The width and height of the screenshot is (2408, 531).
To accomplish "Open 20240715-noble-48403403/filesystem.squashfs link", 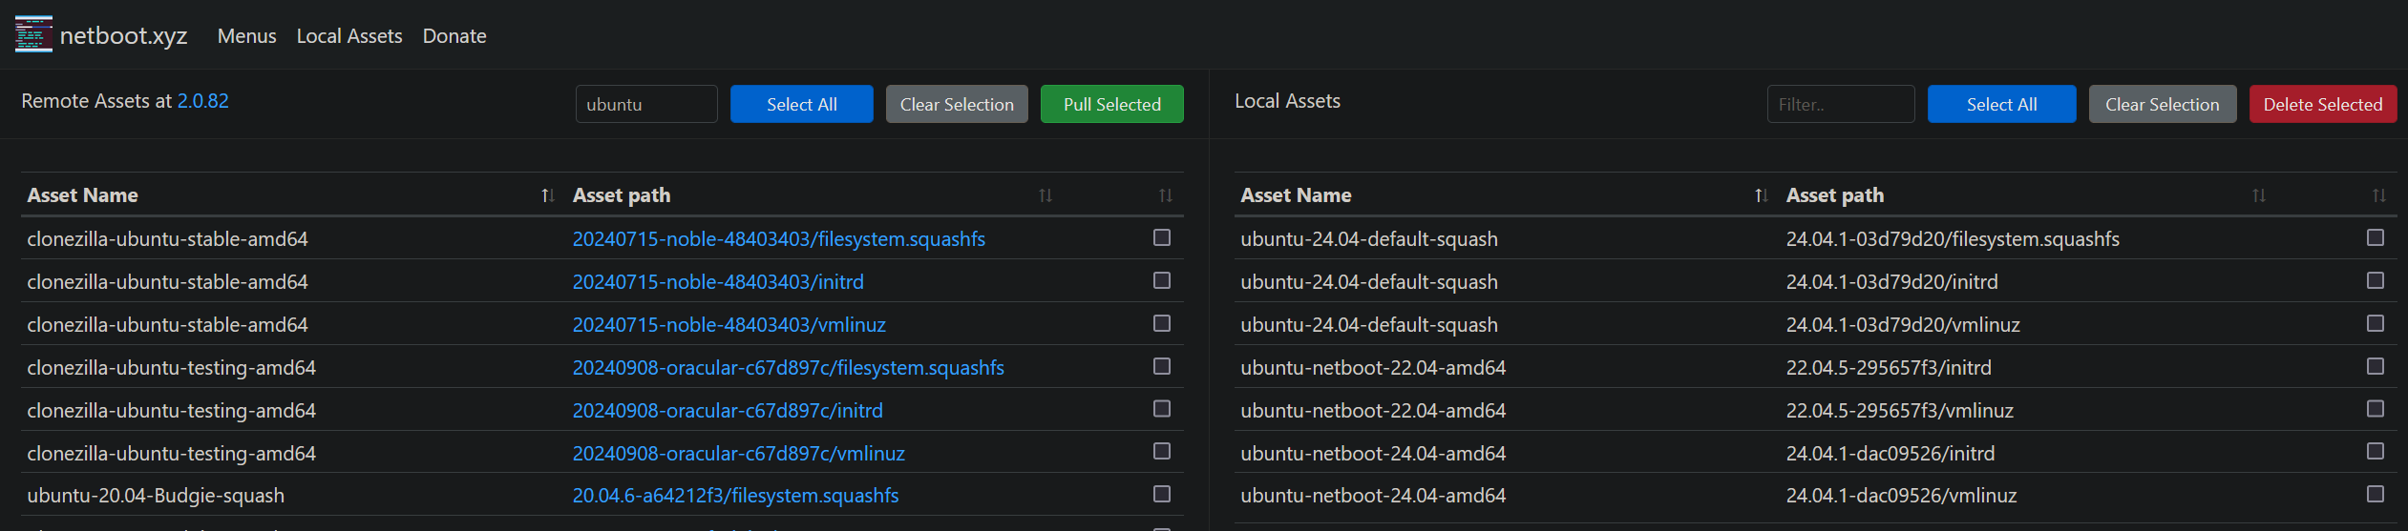I will click(779, 239).
